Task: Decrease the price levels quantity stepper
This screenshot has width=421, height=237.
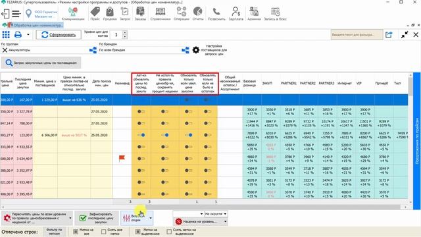Action: (124, 37)
